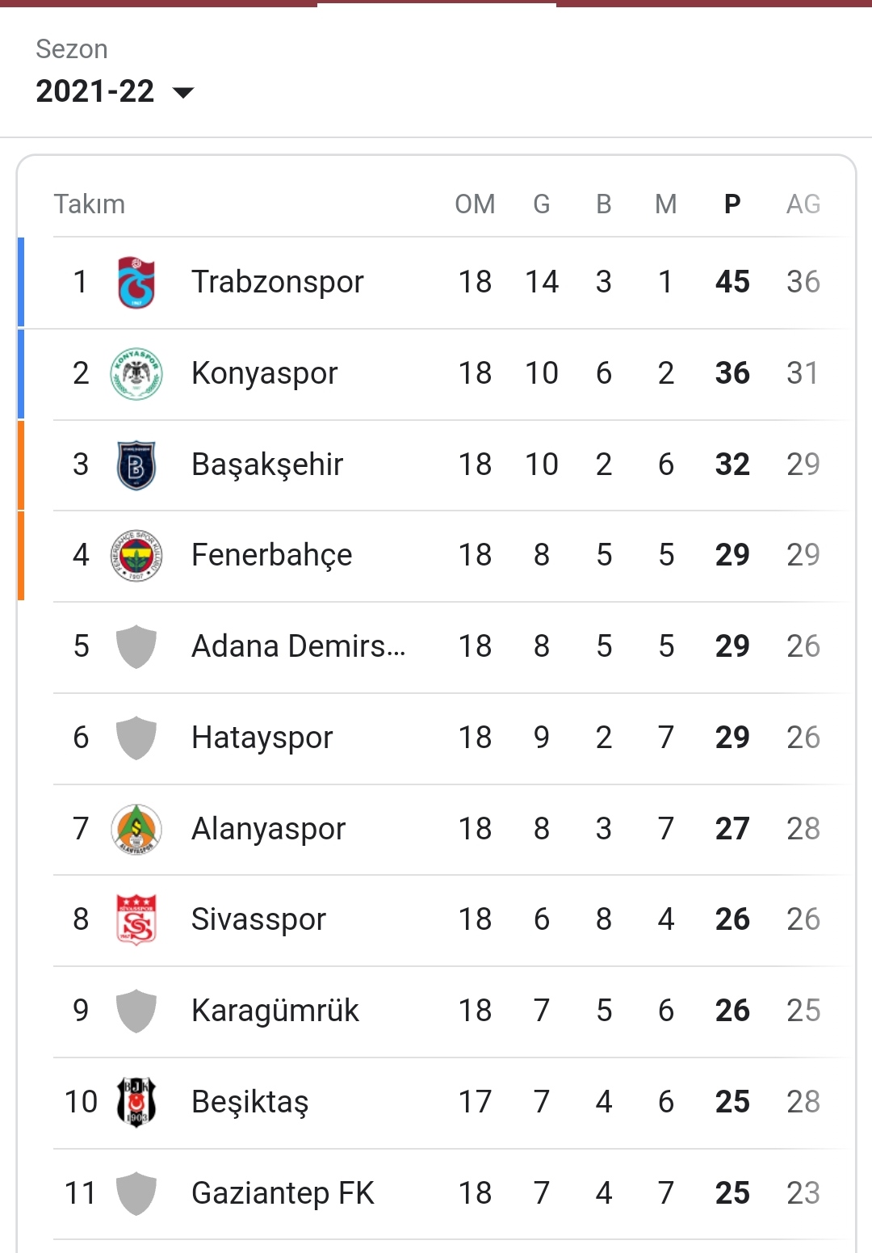The image size is (872, 1253).
Task: Click the Beşiktaş club logo
Action: [136, 1102]
